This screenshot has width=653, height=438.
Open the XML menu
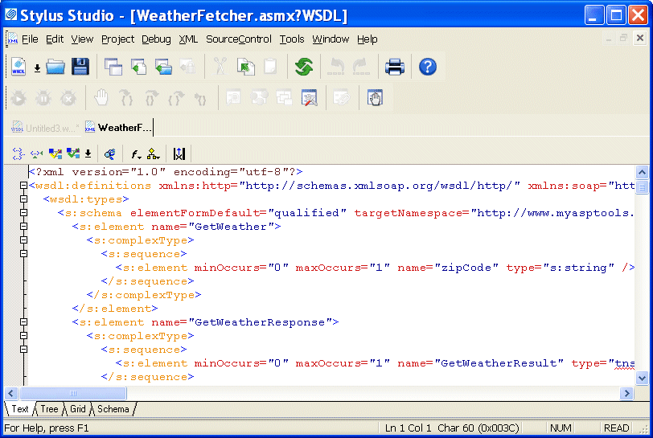point(188,39)
